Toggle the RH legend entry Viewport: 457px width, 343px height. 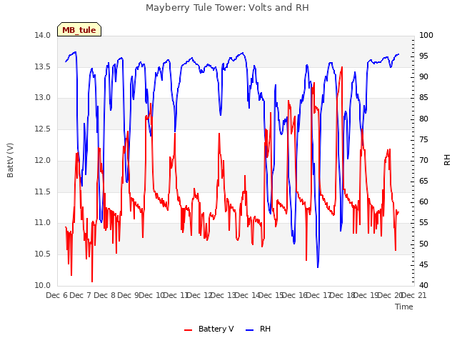tap(258, 329)
